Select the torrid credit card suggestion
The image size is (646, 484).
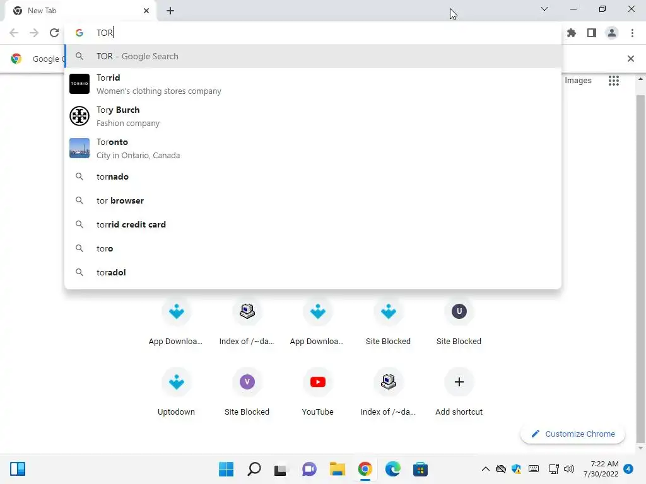(313, 224)
